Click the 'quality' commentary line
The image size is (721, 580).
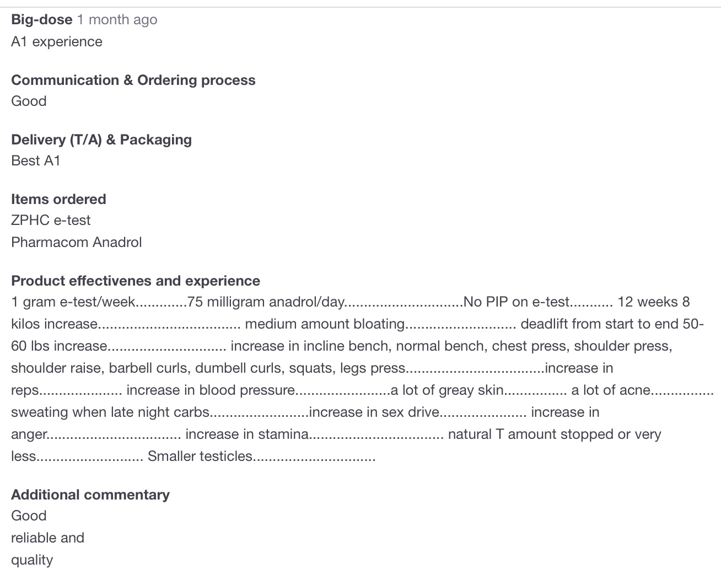coord(32,560)
